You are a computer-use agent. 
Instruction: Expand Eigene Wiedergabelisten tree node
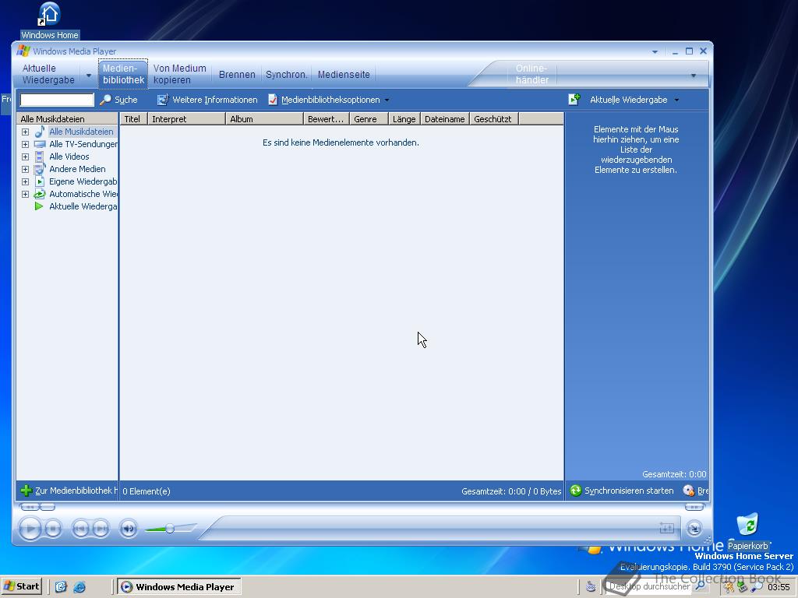tap(25, 181)
